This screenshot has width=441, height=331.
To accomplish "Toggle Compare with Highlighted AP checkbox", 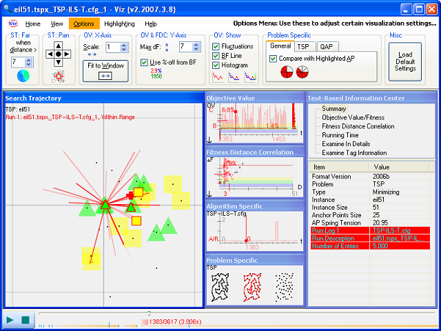I will pos(273,59).
